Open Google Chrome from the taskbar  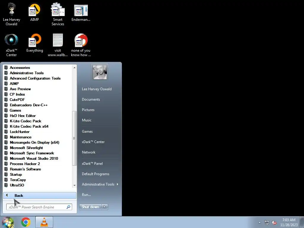(x=26, y=222)
